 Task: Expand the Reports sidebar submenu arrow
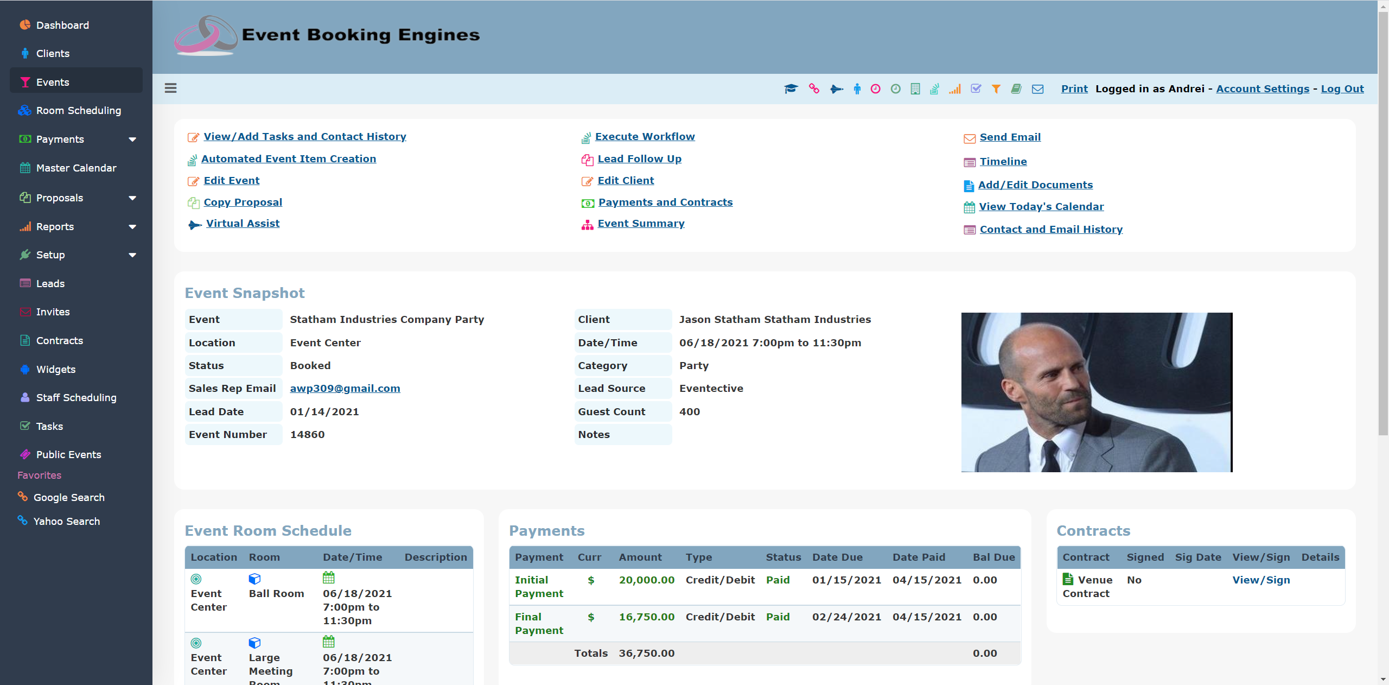click(x=132, y=227)
